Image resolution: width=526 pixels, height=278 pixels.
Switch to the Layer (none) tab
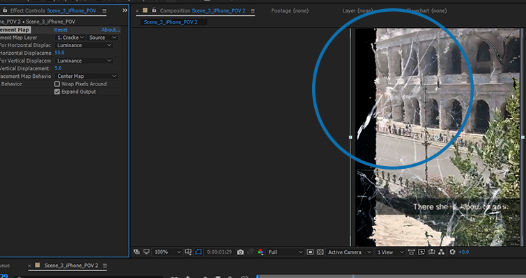(359, 10)
